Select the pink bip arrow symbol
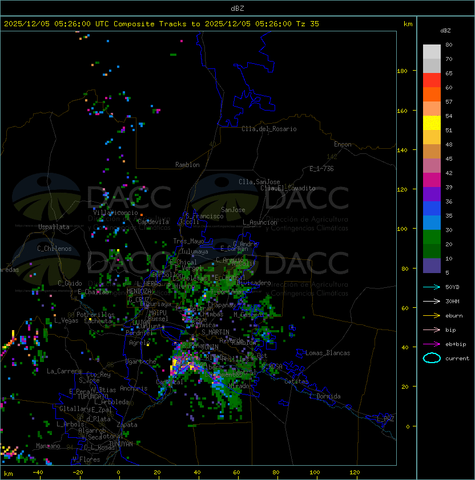475x480 pixels. (x=432, y=330)
